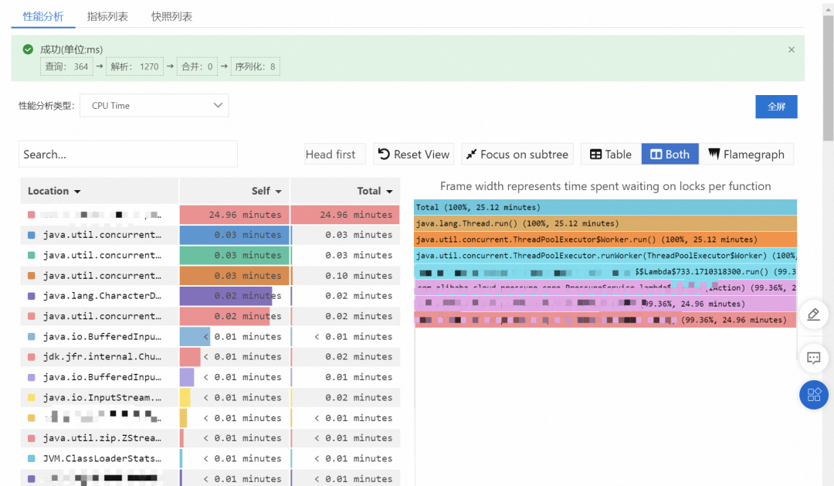Viewport: 834px width, 486px height.
Task: Open the feedback chat floating icon
Action: tap(813, 358)
